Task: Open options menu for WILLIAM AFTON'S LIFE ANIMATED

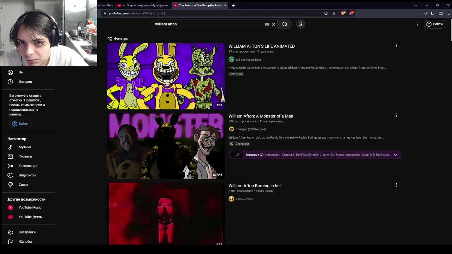Action: coord(397,46)
